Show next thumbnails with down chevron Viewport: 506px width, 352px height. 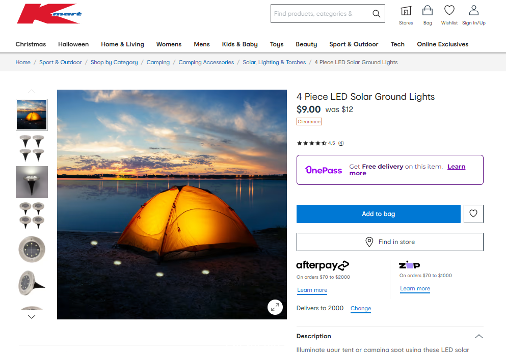coord(32,317)
